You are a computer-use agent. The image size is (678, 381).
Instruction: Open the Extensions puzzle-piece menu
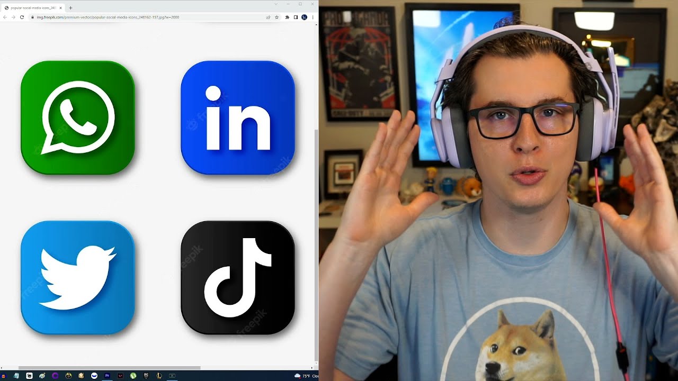point(287,17)
